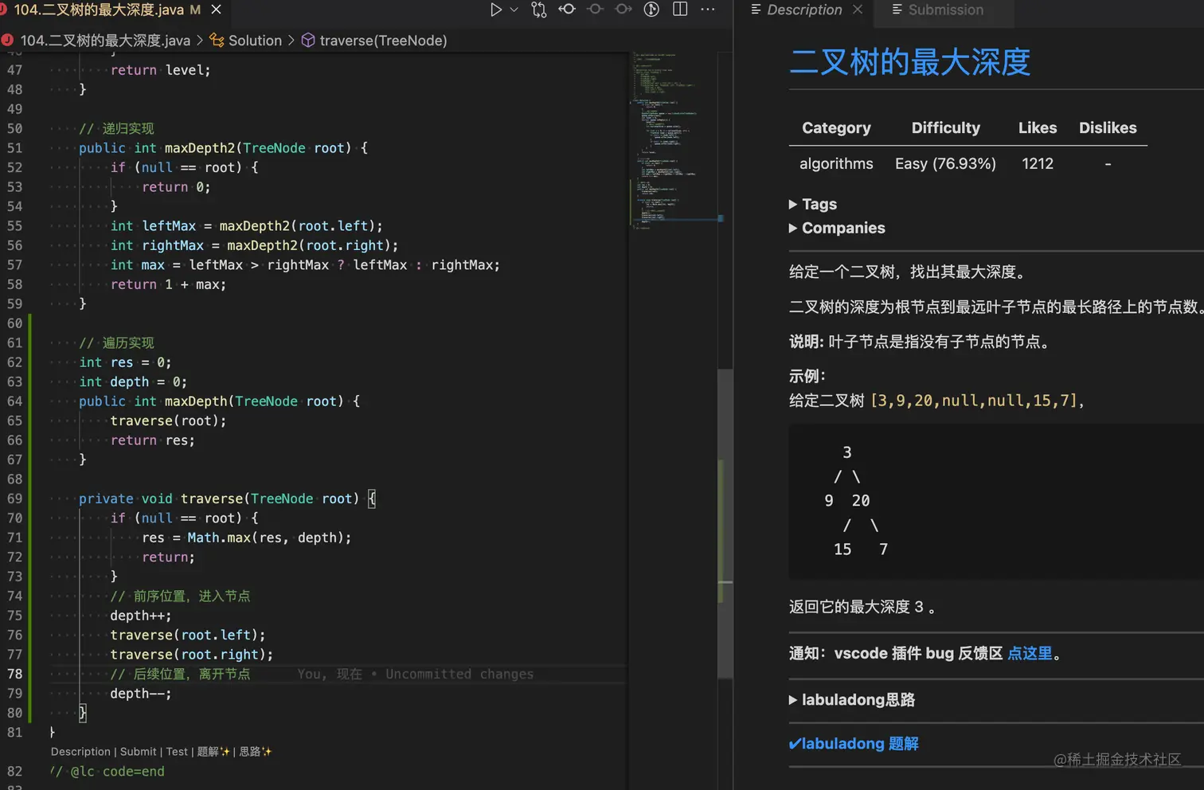1204x790 pixels.
Task: Click the 'return level;' statement
Action: click(x=161, y=70)
